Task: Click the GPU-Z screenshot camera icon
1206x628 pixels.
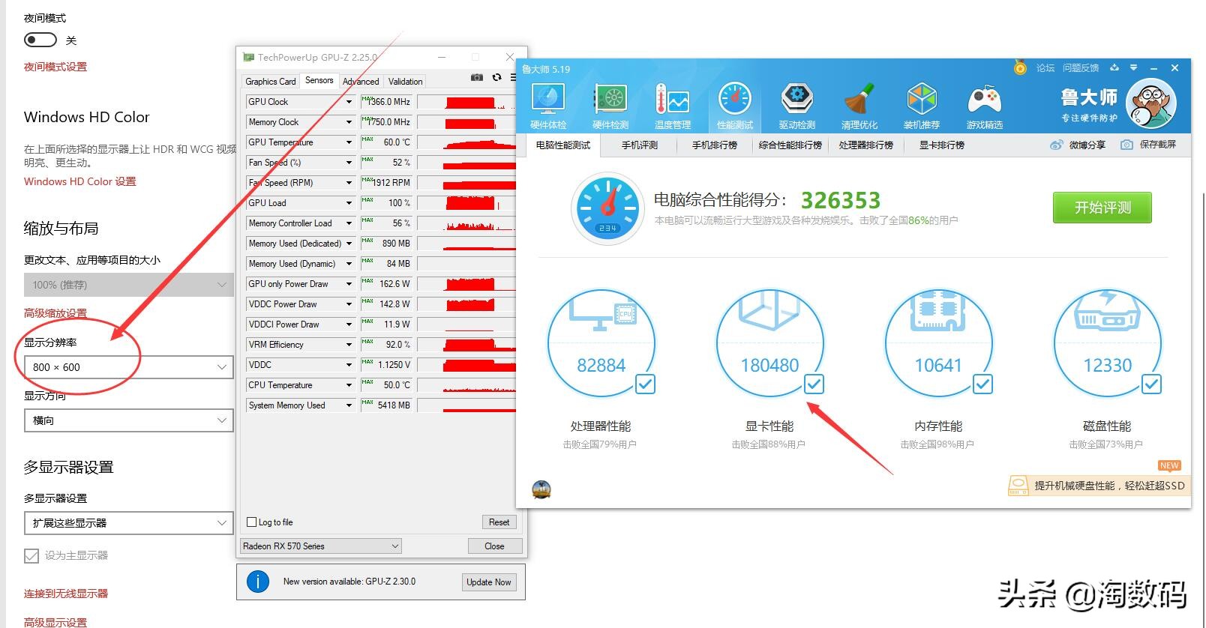Action: coord(477,77)
